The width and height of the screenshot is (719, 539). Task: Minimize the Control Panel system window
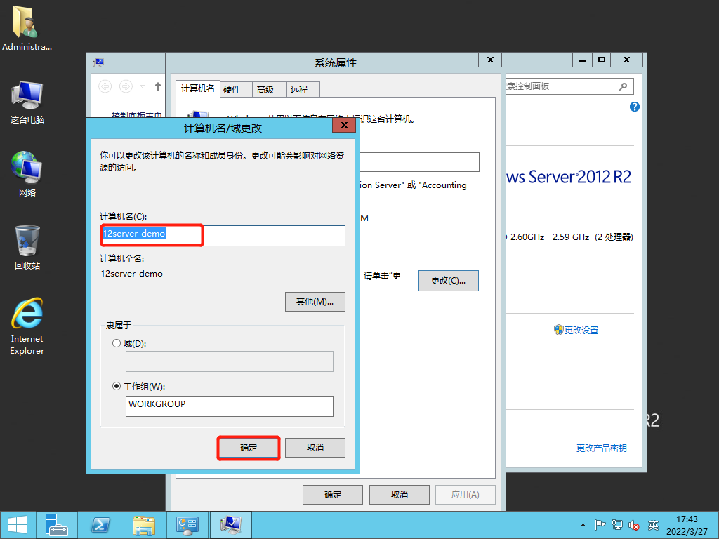(582, 60)
